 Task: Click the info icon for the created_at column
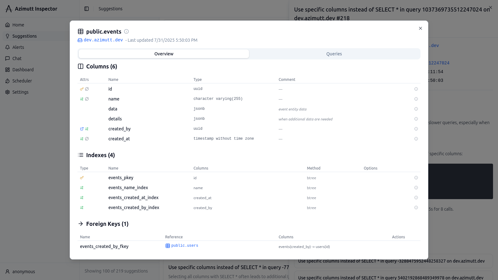416,139
